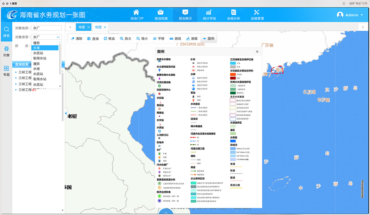
Task: Select the 清除 clear tool
Action: tap(76, 39)
